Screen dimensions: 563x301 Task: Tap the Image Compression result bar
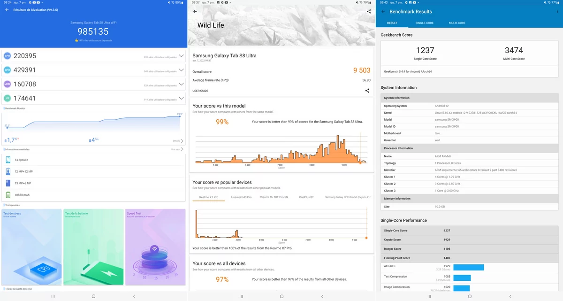461,288
